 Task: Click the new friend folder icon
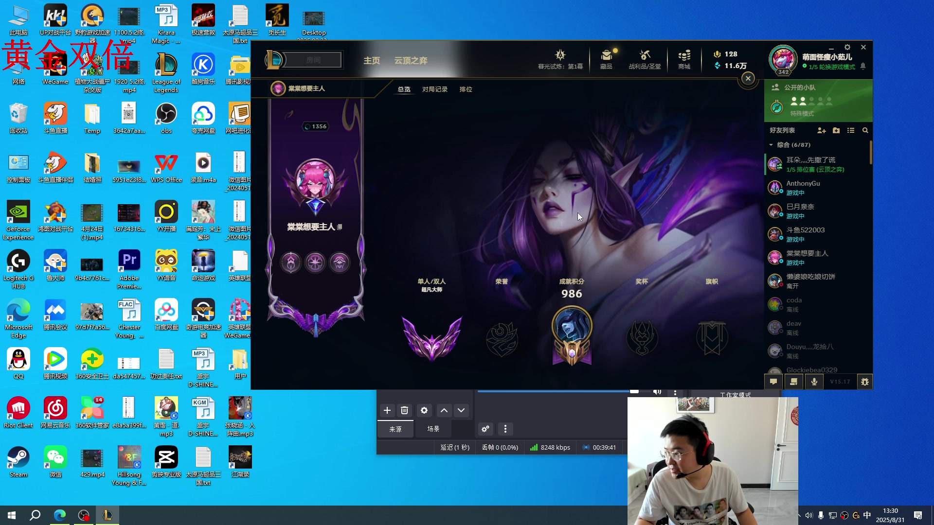click(x=836, y=130)
